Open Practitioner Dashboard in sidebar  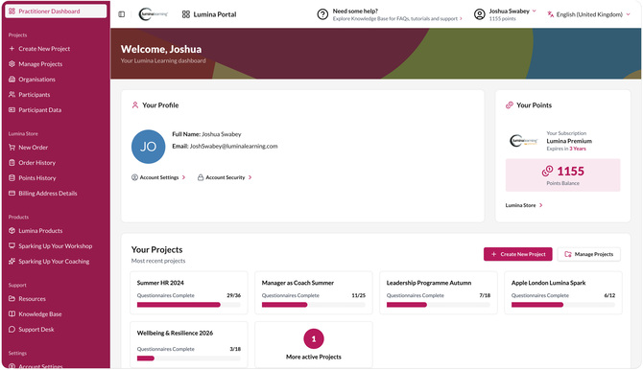pyautogui.click(x=56, y=12)
